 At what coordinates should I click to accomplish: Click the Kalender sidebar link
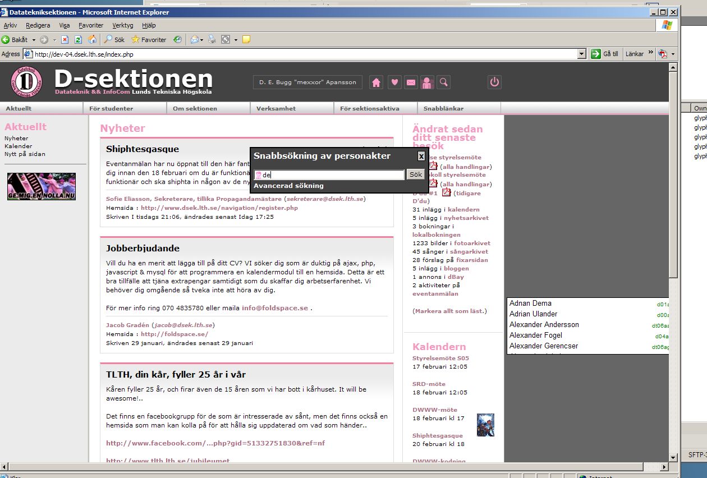click(18, 146)
